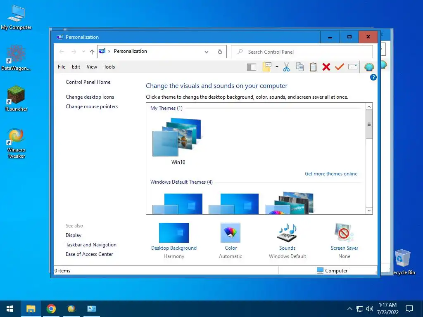Click theme list scrollbar down arrow
The height and width of the screenshot is (317, 423).
pyautogui.click(x=369, y=211)
